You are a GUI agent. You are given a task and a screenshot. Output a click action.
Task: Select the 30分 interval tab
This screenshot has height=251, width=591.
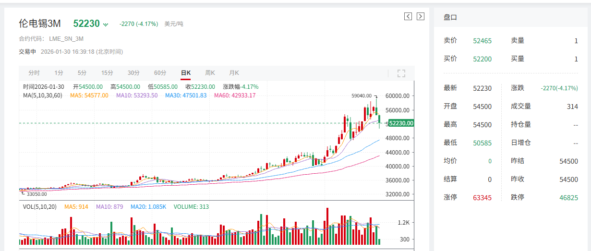[x=133, y=73]
